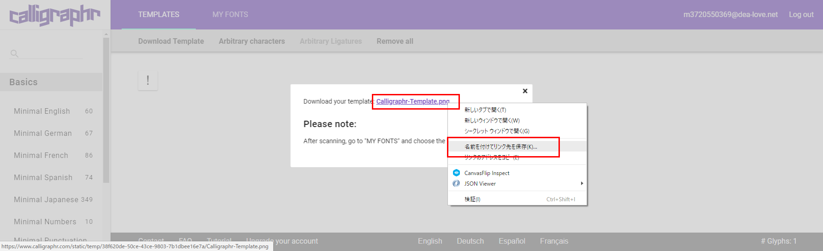Choose save link as (名前を付けてリンク先を保存)

(x=500, y=147)
